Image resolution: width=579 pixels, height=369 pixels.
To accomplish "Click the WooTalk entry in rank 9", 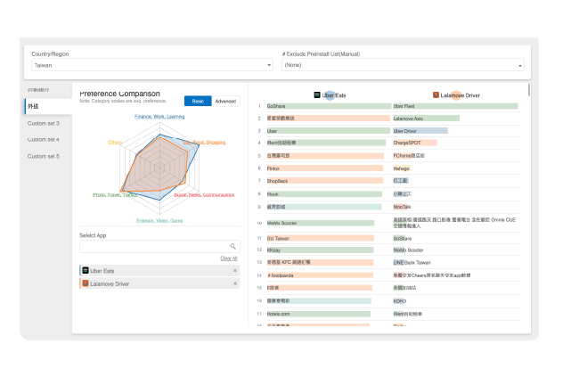I will tap(402, 207).
